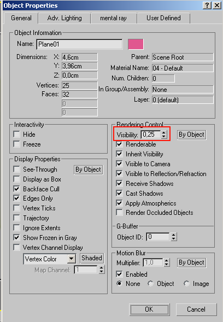
Task: Switch to the Adv. Lighting tab
Action: [x=64, y=18]
